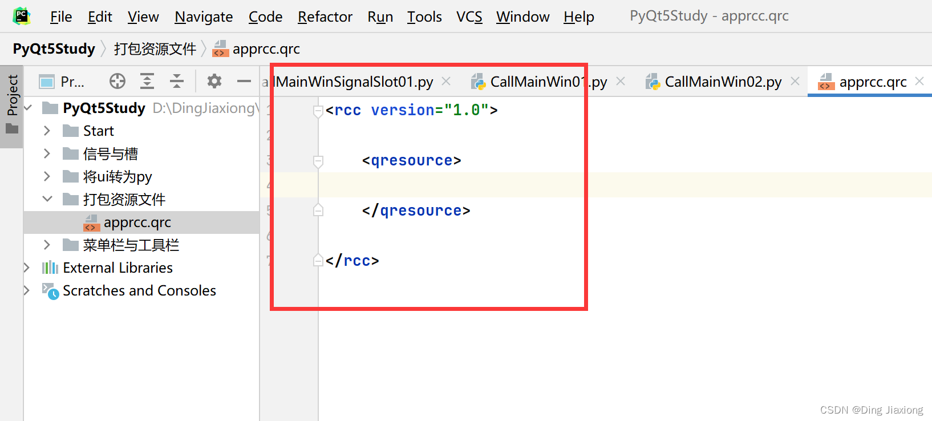
Task: Click the Python file icon on CallMainWin02.py tab
Action: coord(653,82)
